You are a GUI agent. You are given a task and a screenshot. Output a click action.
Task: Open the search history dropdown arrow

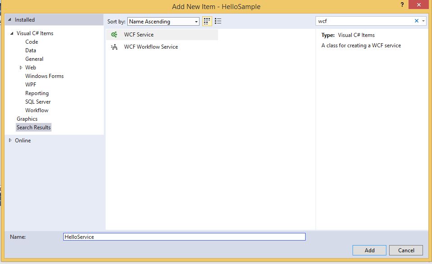(423, 21)
